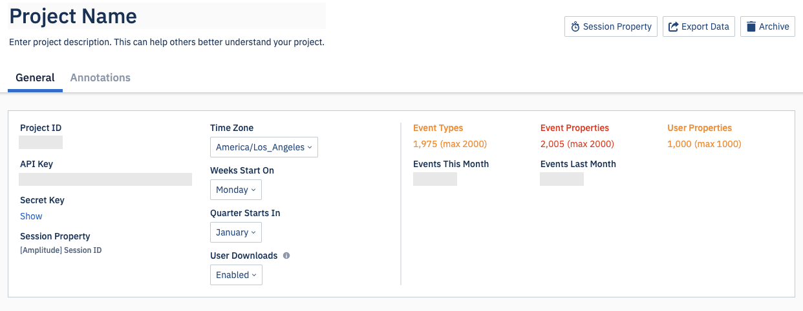Screen dimensions: 803x311
Task: Change the User Downloads Enabled dropdown
Action: pyautogui.click(x=236, y=275)
